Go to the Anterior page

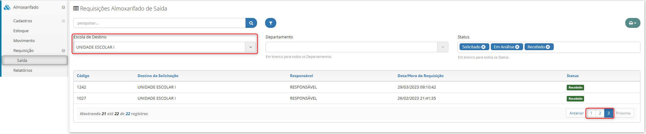pos(576,113)
